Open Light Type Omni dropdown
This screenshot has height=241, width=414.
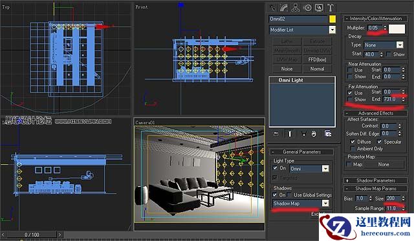[x=325, y=168]
